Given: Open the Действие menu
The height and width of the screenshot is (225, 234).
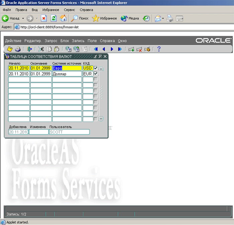Looking at the screenshot, I should tap(13, 41).
